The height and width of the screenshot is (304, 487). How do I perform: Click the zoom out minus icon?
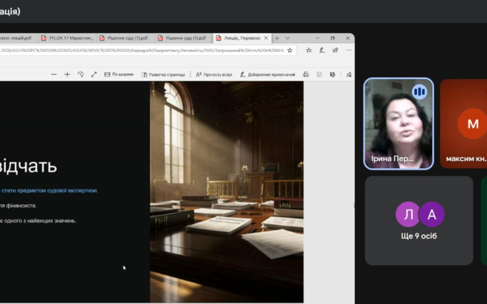click(x=54, y=75)
